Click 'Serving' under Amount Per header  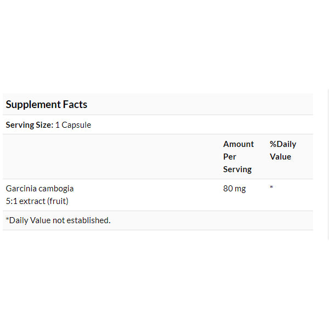coord(237,169)
